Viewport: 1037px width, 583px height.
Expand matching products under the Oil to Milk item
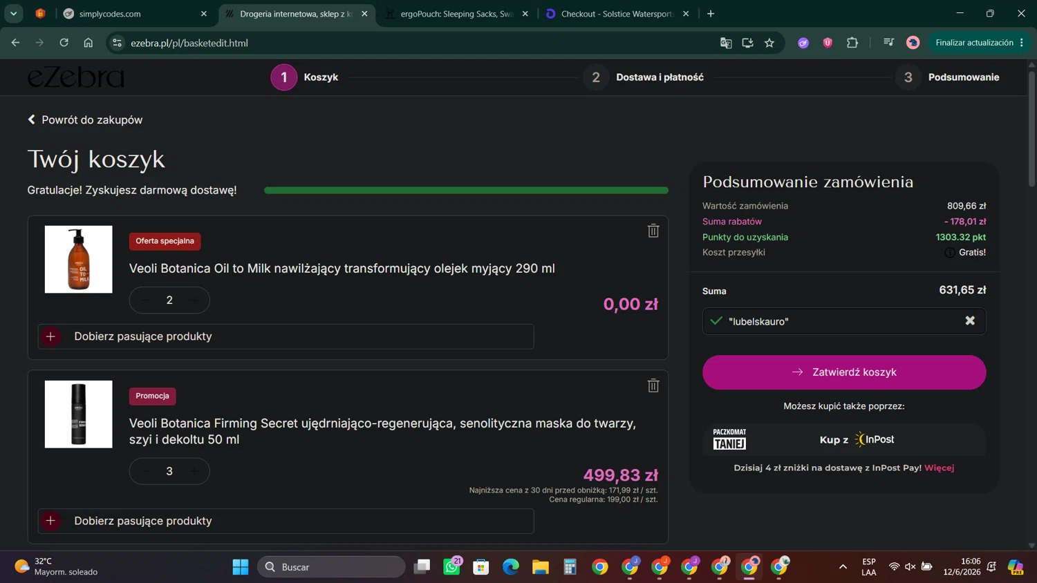[286, 336]
